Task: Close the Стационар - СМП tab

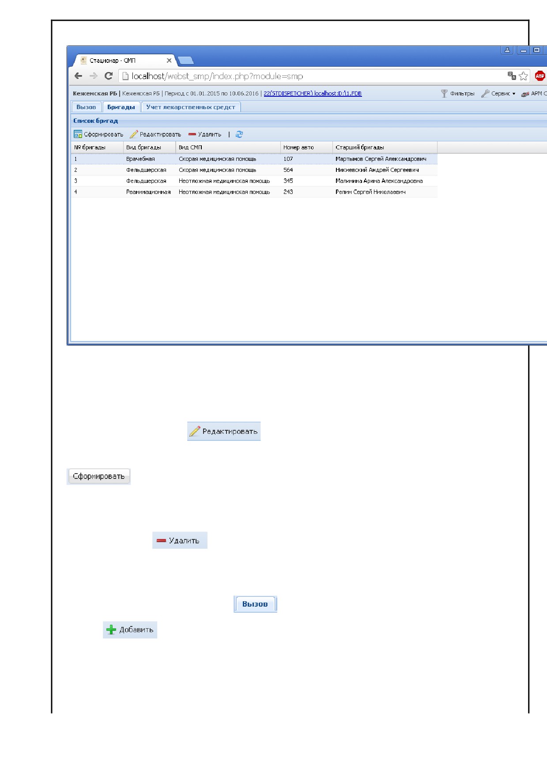Action: pyautogui.click(x=169, y=61)
